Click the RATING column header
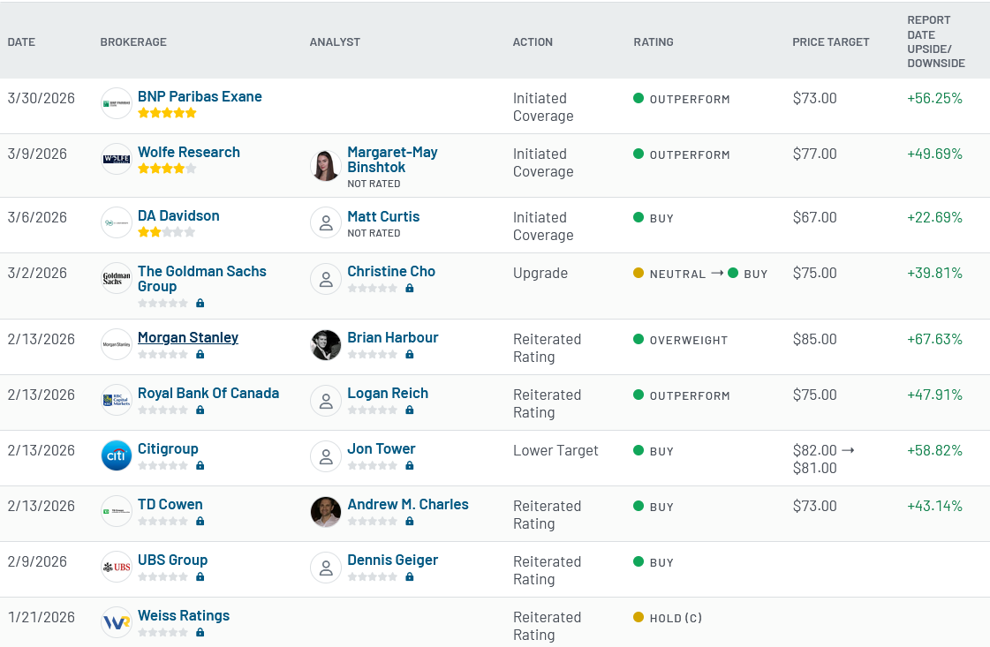990x647 pixels. pos(654,42)
